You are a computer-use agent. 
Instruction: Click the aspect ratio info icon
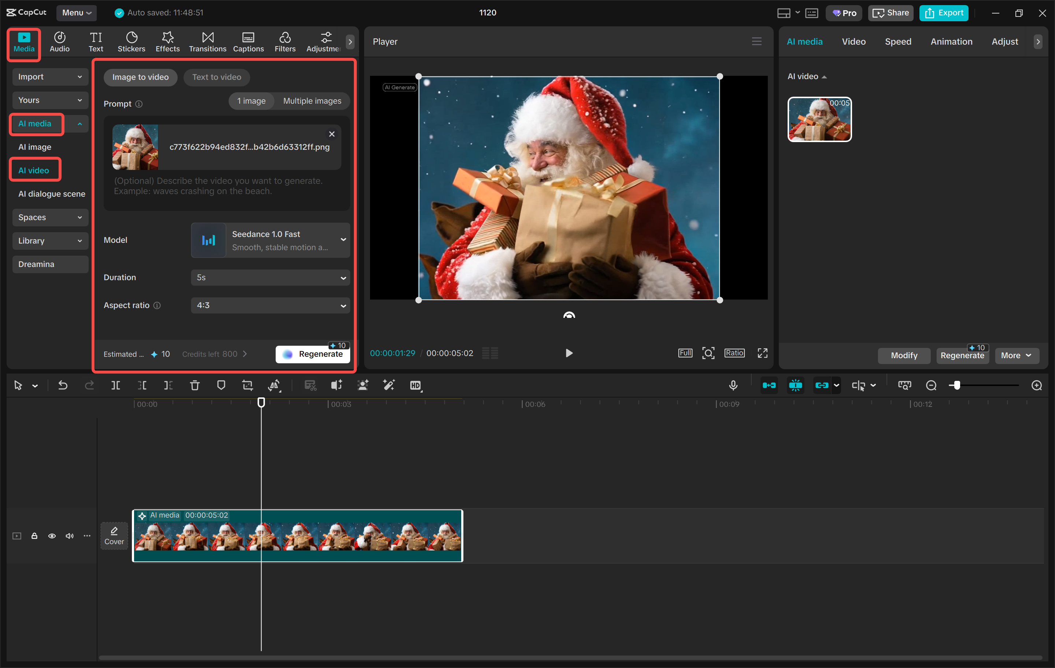click(157, 305)
